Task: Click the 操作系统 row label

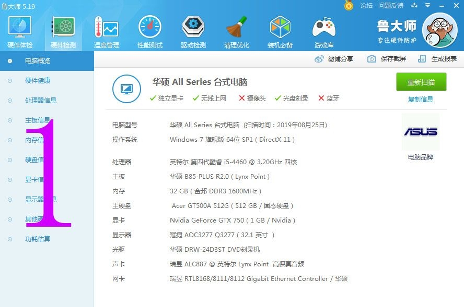Action: click(x=125, y=140)
